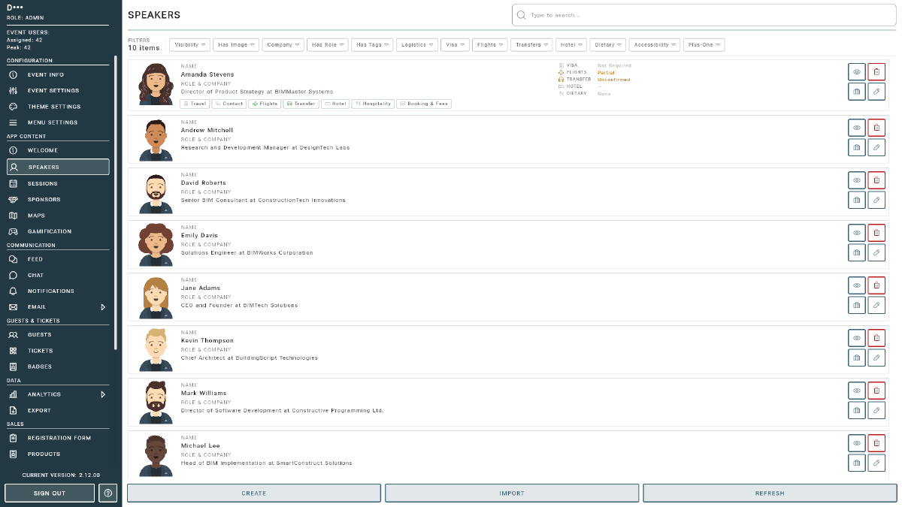This screenshot has height=507, width=902.
Task: Toggle visibility eye for Mark Williams
Action: point(857,391)
